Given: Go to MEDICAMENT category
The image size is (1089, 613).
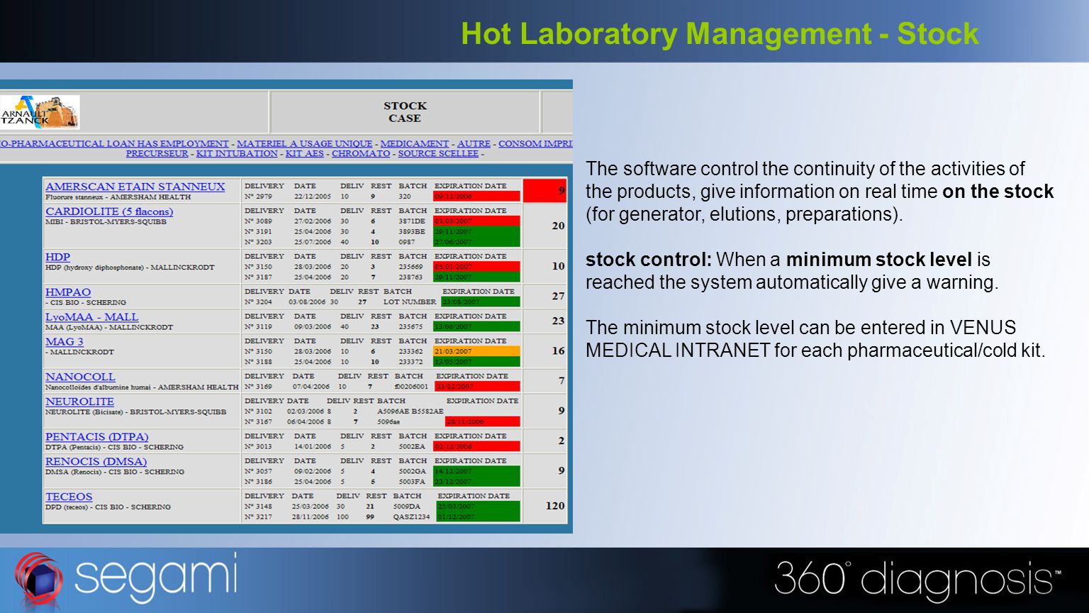Looking at the screenshot, I should (x=414, y=143).
